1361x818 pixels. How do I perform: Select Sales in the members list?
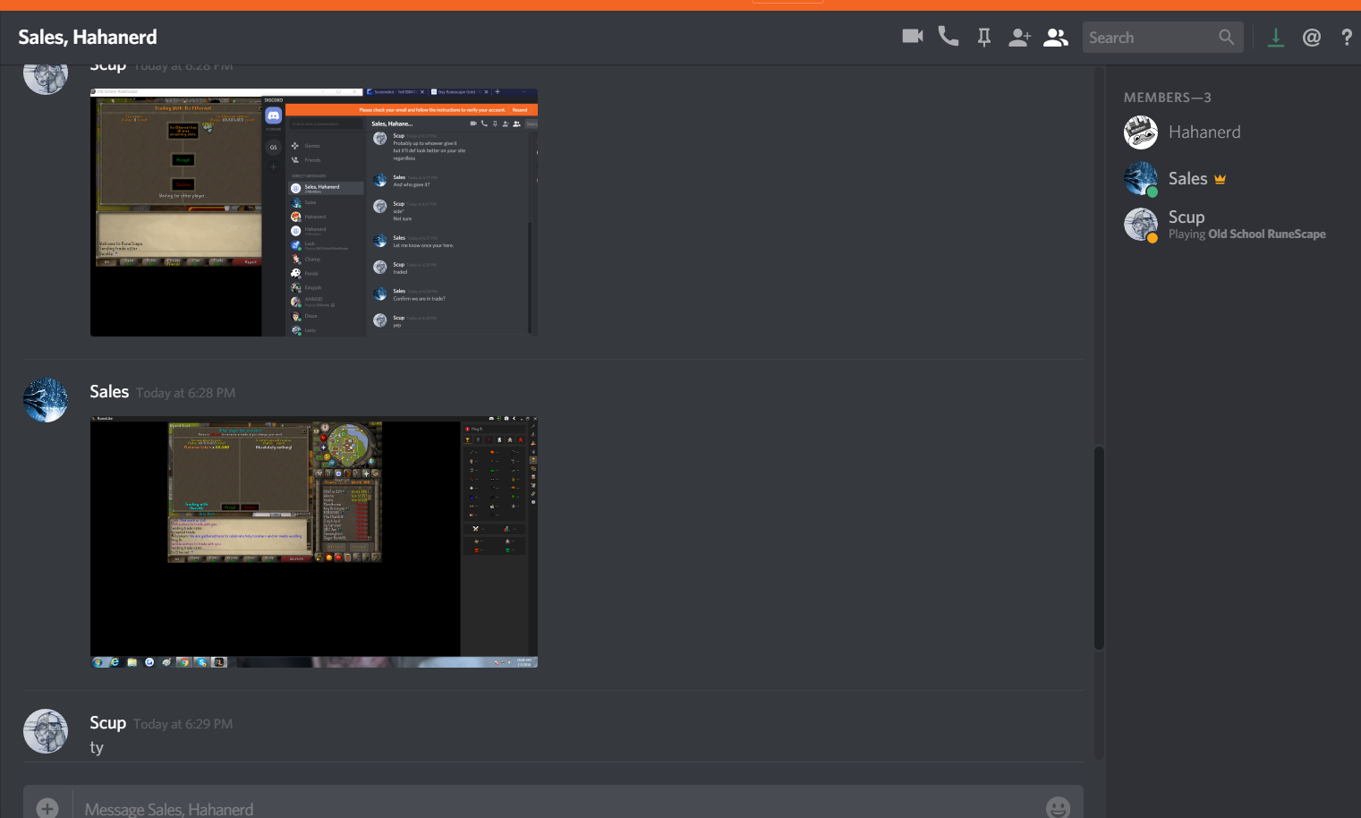click(1231, 178)
